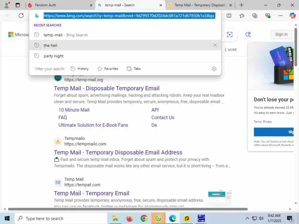The width and height of the screenshot is (299, 224).
Task: Click the Bing search magnifier icon button
Action: pos(248,34)
